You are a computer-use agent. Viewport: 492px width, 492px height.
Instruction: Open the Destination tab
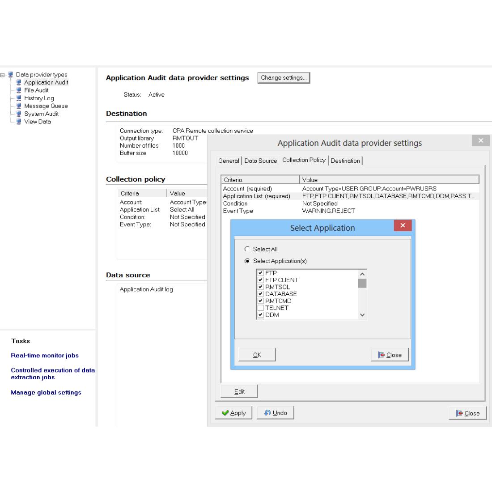(x=345, y=161)
